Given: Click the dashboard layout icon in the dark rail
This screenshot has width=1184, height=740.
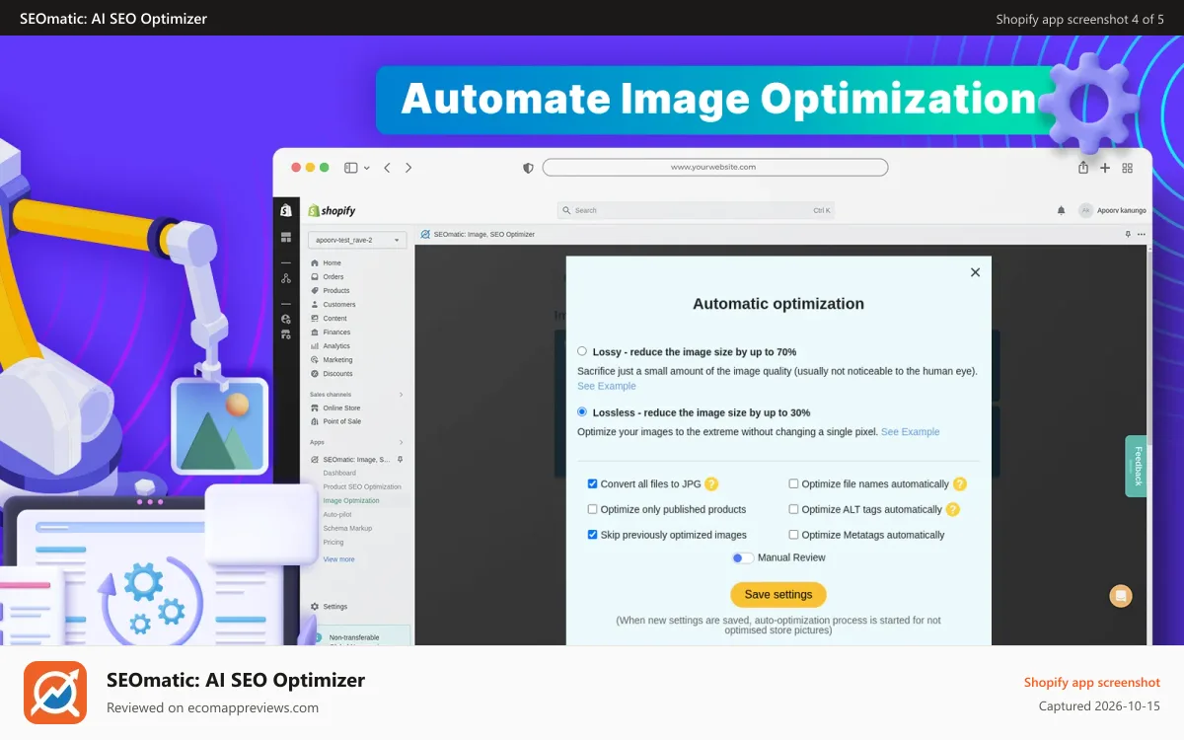Looking at the screenshot, I should (x=286, y=237).
